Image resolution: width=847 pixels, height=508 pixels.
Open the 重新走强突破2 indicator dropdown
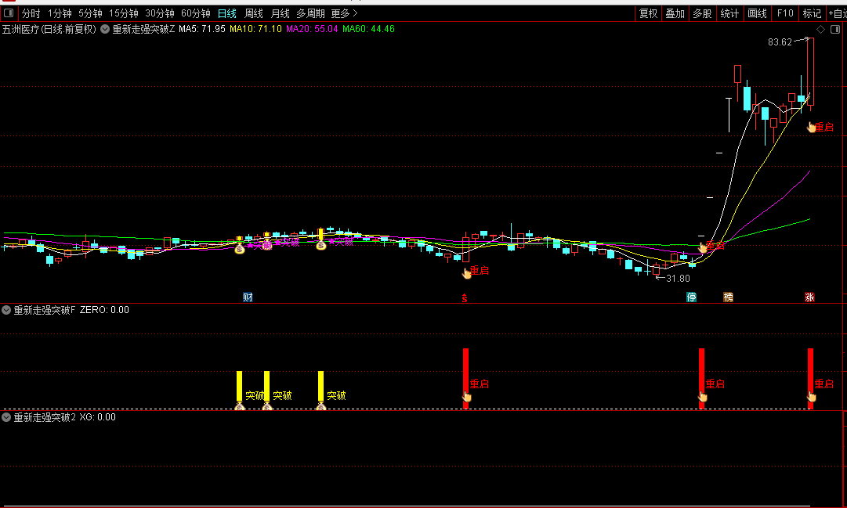click(6, 417)
